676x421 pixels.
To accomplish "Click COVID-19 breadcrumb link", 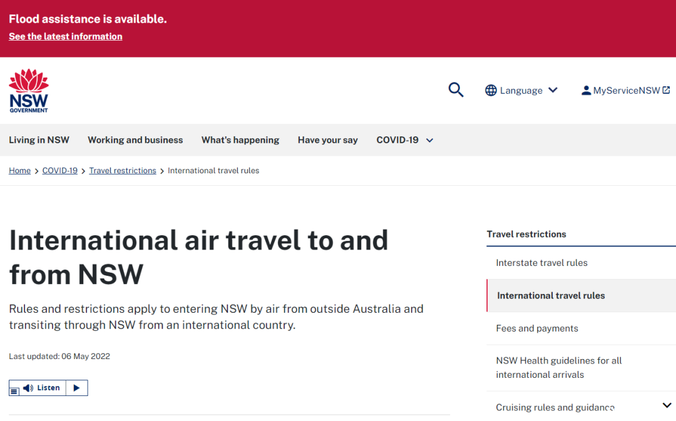I will (x=60, y=171).
